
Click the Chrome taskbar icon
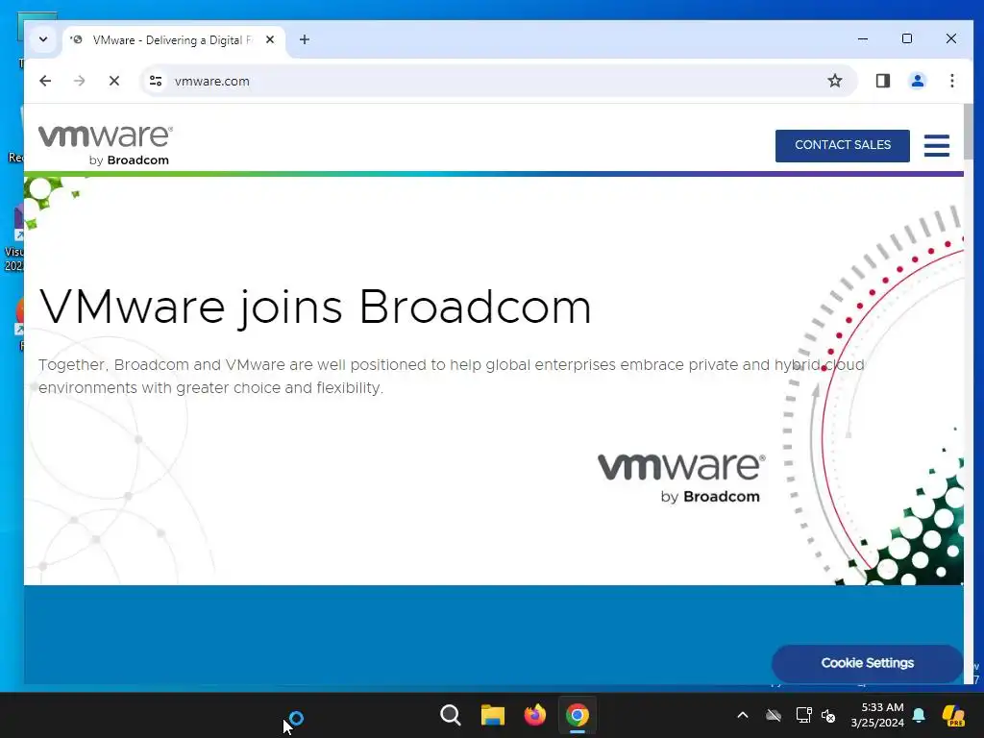(578, 715)
